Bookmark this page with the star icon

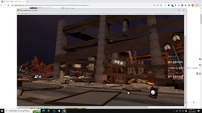(x=161, y=5)
